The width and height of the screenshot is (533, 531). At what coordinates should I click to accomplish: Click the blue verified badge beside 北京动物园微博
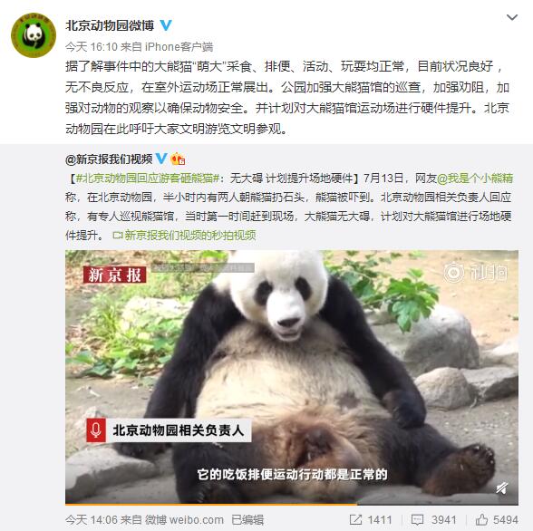pos(166,25)
